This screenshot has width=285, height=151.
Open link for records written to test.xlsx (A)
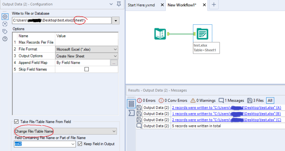point(227,108)
